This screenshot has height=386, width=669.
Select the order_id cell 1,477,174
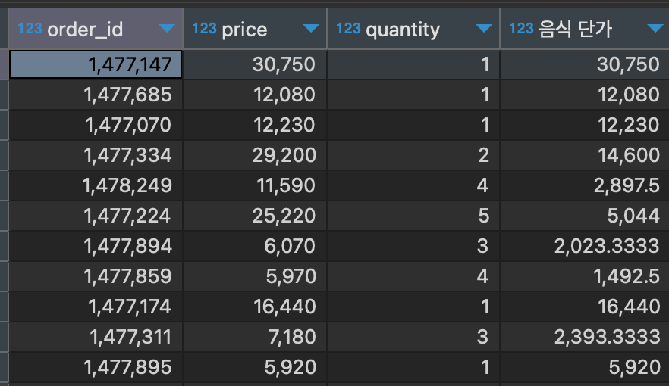(96, 306)
